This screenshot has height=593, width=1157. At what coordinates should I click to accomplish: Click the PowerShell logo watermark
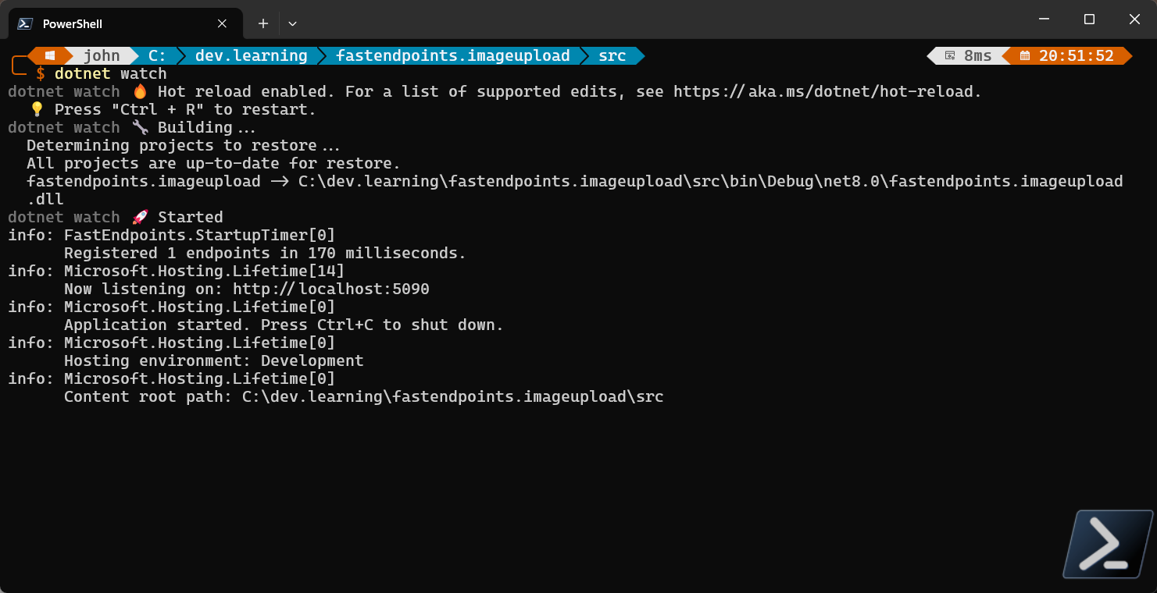(1108, 544)
